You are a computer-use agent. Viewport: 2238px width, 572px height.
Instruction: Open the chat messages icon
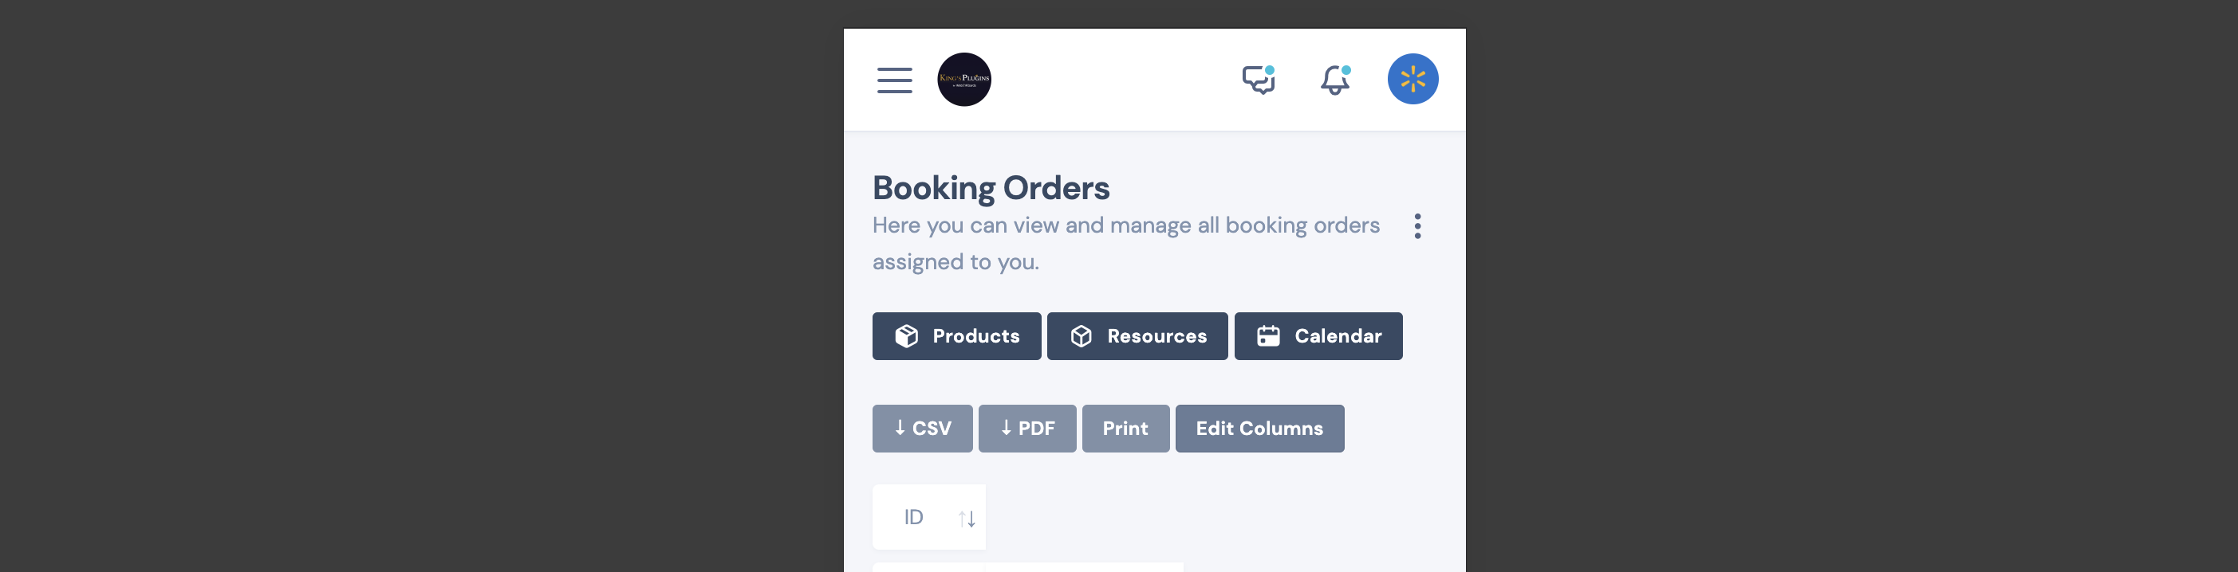pos(1258,80)
